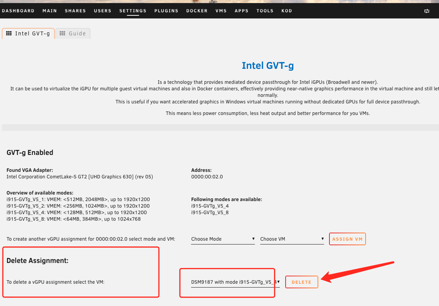Expand the Choose VM dropdown
The width and height of the screenshot is (439, 306).
pyautogui.click(x=292, y=239)
